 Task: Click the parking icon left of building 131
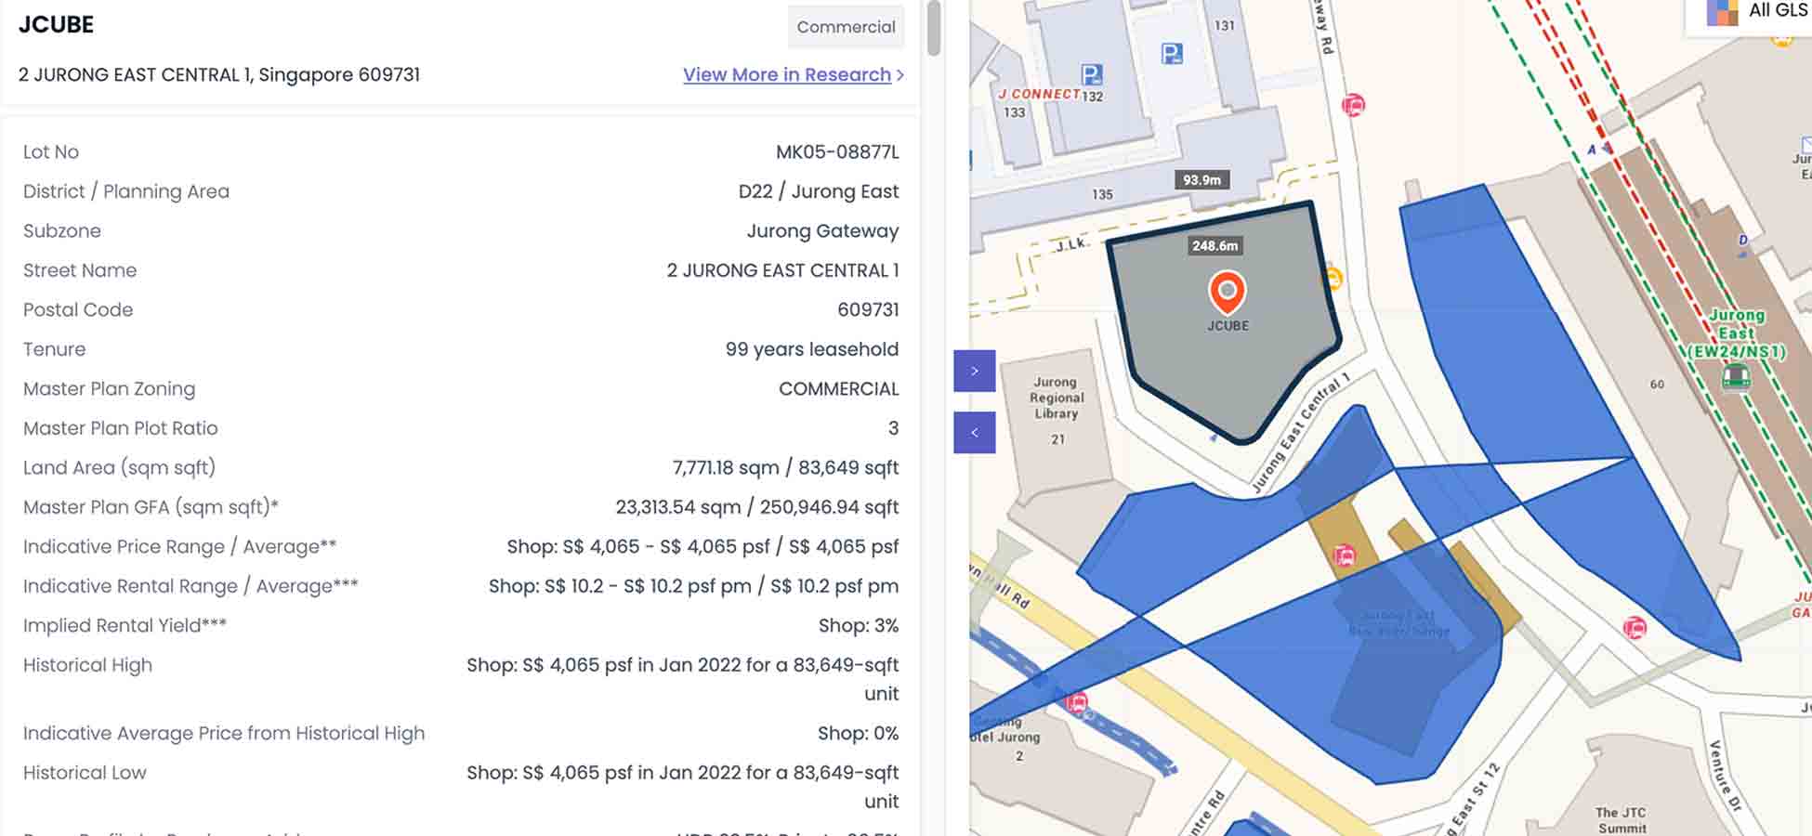point(1172,54)
